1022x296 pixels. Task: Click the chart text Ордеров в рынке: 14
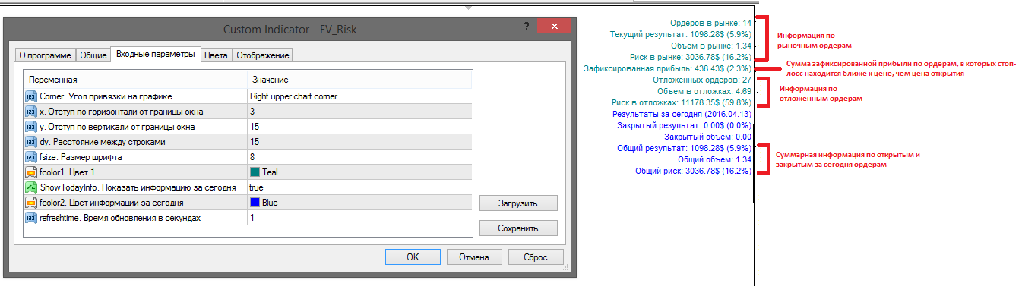pos(710,23)
